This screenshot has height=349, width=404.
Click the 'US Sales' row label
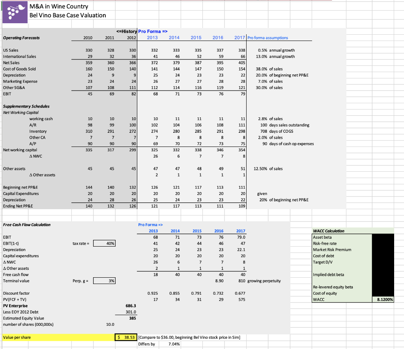coord(11,50)
